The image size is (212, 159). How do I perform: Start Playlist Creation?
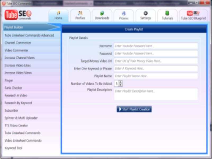(x=134, y=109)
